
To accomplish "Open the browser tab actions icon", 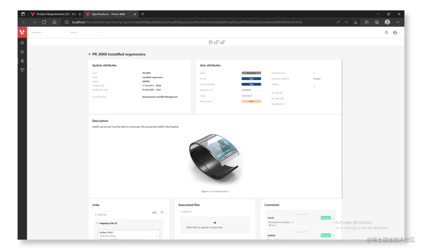I will click(23, 14).
